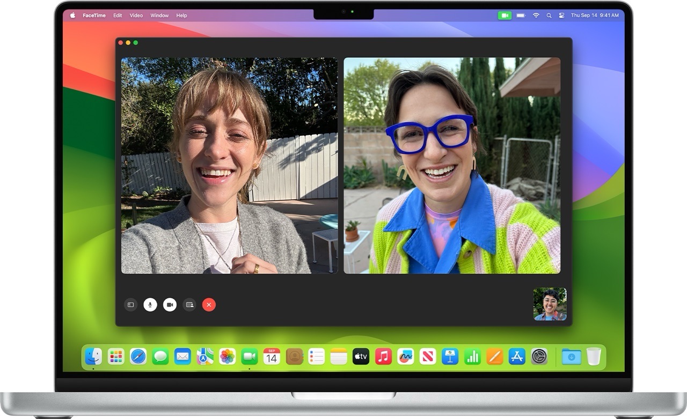Click the self-view thumbnail preview
This screenshot has width=687, height=419.
click(x=550, y=304)
